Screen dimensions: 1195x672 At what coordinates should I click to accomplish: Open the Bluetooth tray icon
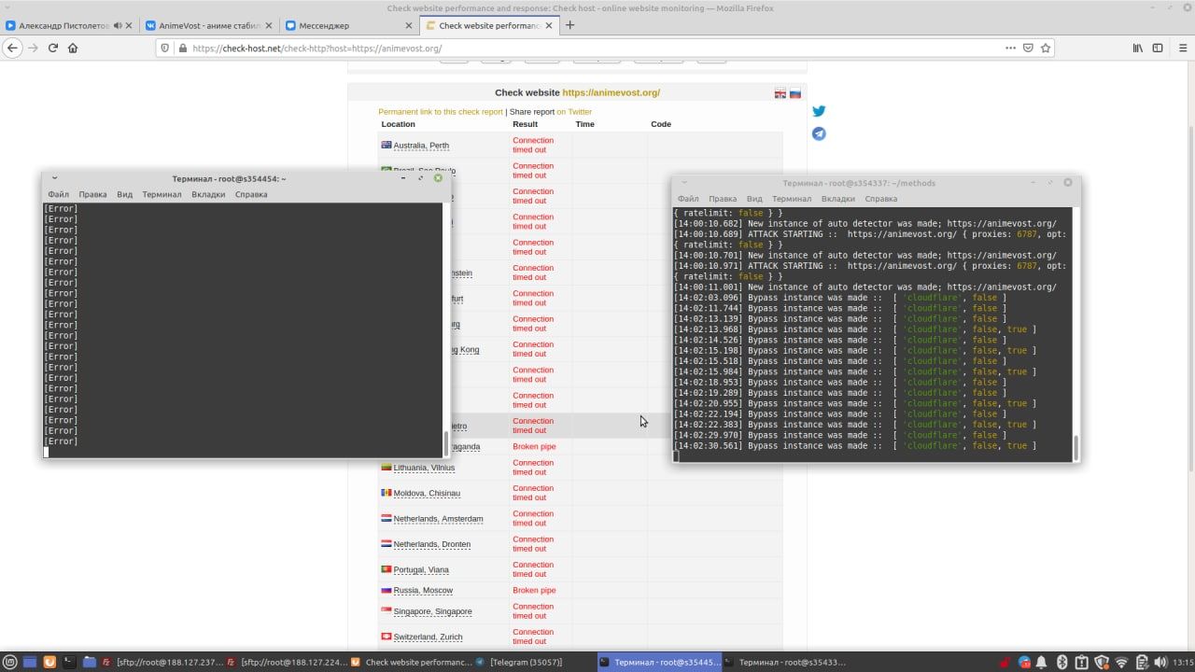(x=1061, y=662)
